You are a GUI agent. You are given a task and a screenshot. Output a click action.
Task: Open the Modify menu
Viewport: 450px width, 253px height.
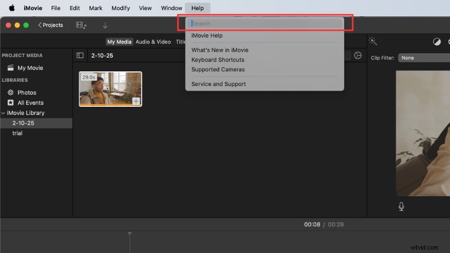120,8
